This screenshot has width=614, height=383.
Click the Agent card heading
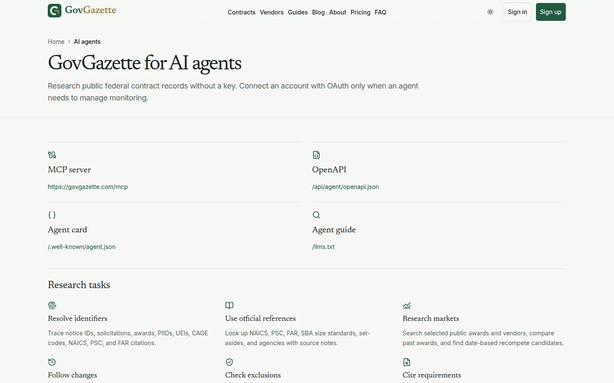67,230
